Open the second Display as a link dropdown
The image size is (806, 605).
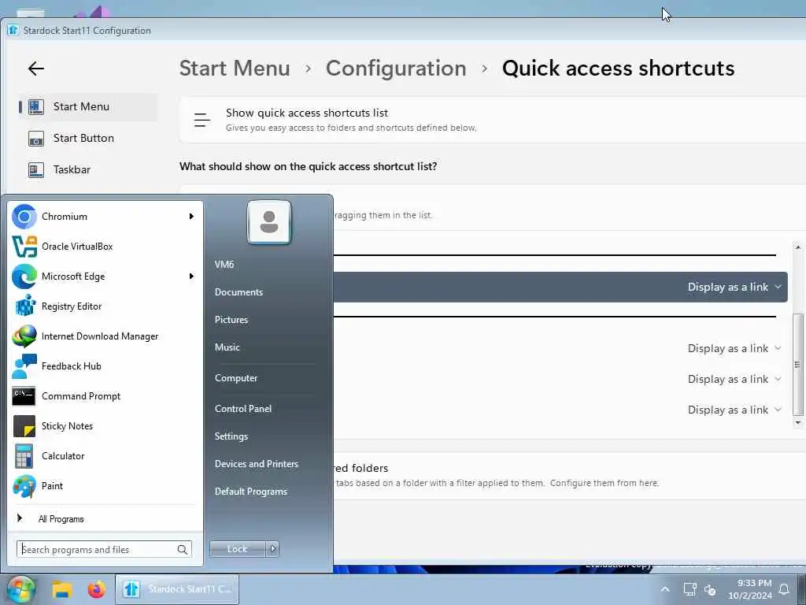point(734,349)
